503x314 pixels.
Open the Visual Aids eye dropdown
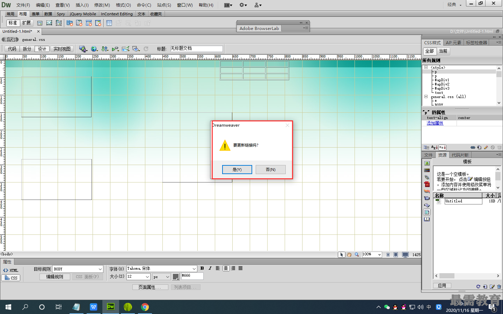[136, 49]
